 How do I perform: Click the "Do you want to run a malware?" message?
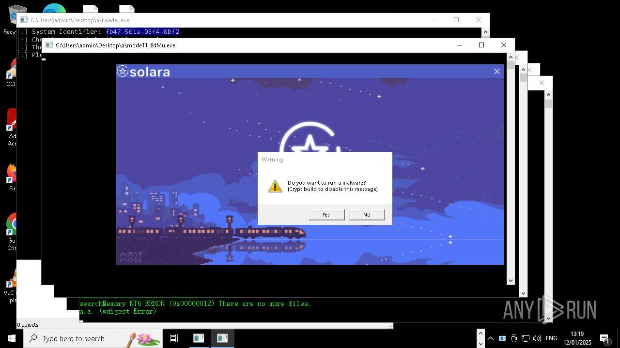(327, 183)
